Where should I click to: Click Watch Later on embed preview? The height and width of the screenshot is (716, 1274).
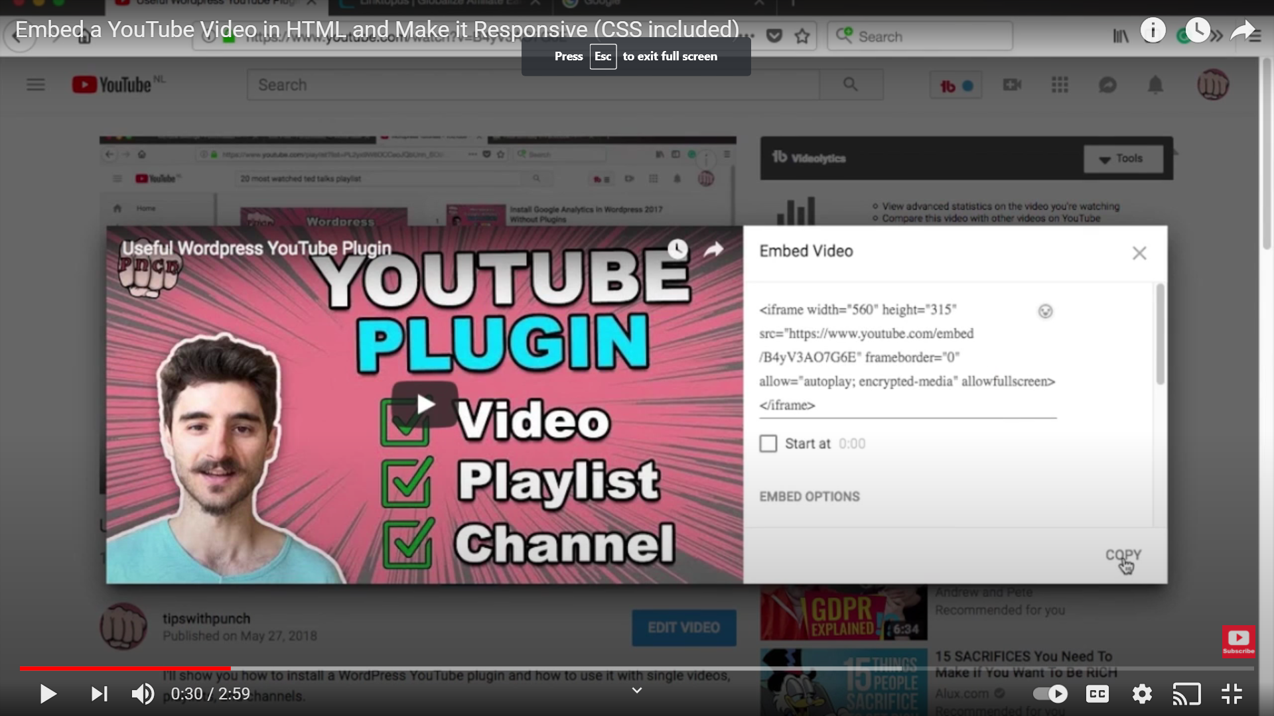(677, 249)
